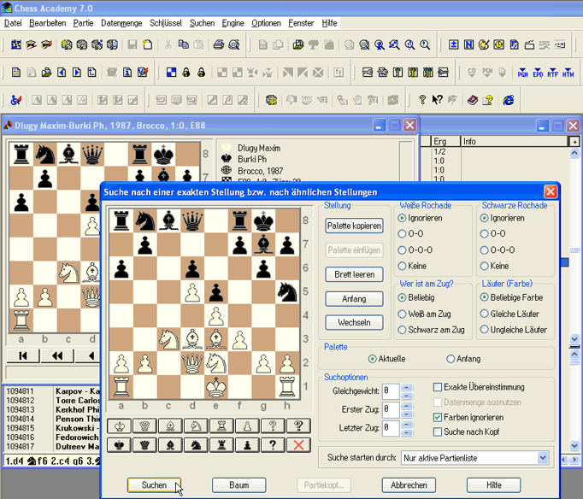The image size is (583, 499).
Task: Choose O-O-O under Schwarze Rochade
Action: coord(485,249)
